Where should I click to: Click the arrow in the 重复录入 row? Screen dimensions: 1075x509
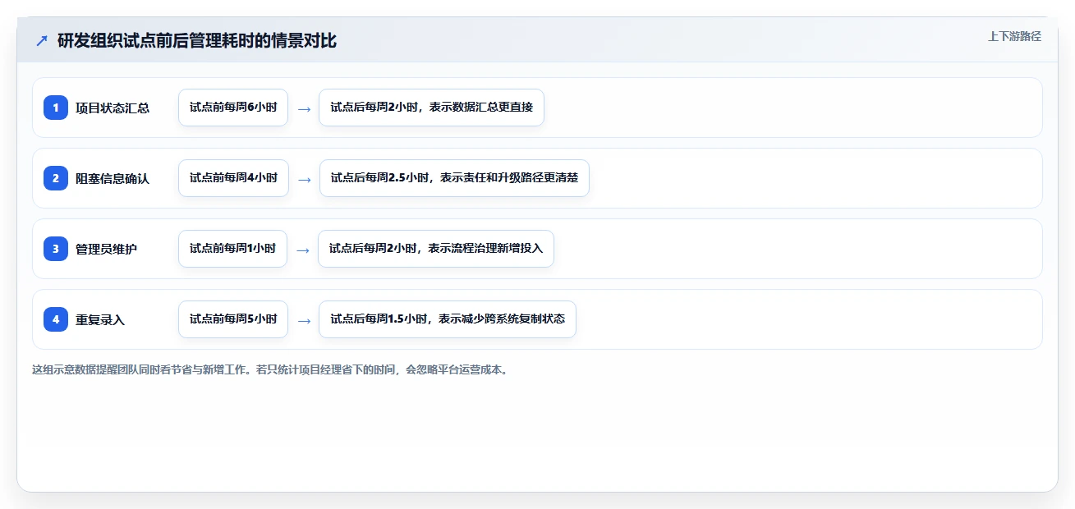click(x=304, y=320)
